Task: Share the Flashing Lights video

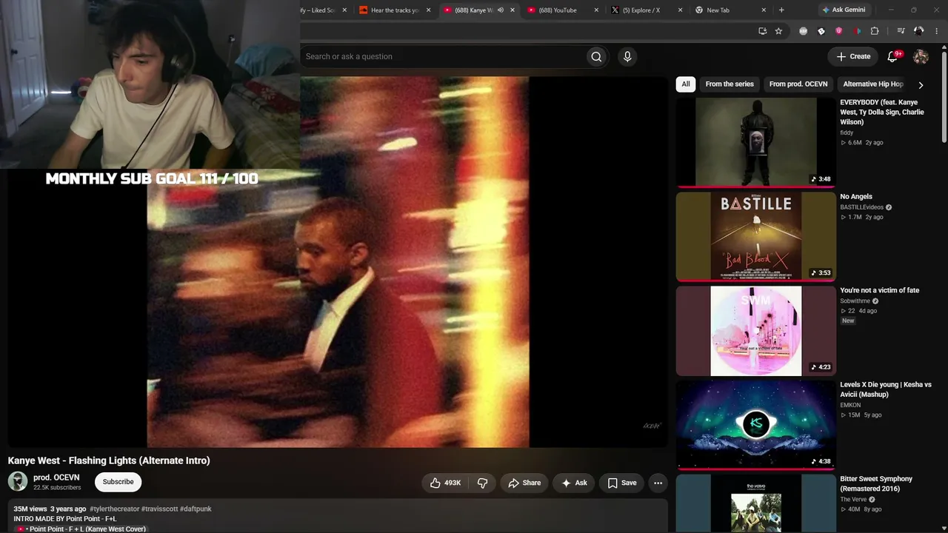Action: point(524,483)
